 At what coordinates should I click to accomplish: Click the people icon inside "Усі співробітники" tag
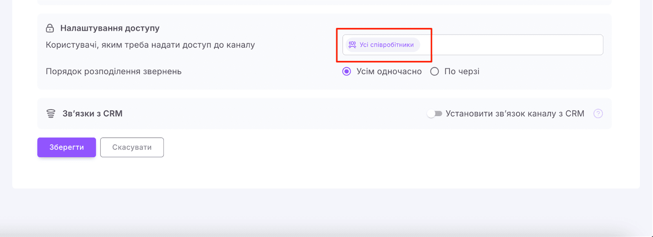[352, 45]
